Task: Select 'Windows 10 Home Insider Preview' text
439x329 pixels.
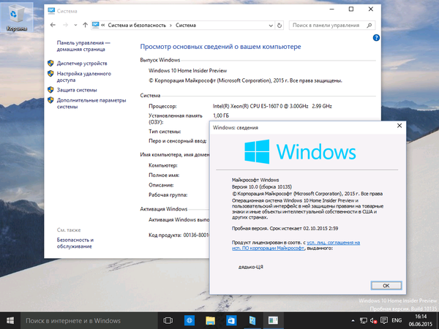Action: pyautogui.click(x=187, y=71)
